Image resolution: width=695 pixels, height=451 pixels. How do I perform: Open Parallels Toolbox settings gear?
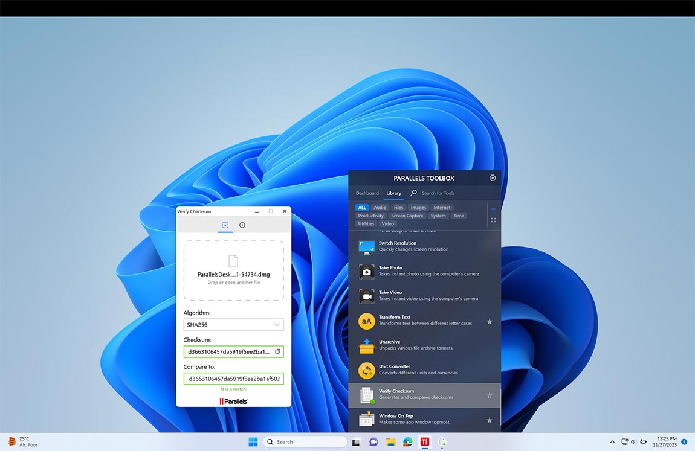pyautogui.click(x=492, y=178)
